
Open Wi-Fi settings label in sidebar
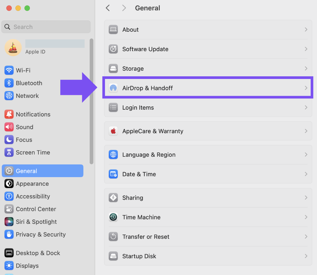(23, 70)
